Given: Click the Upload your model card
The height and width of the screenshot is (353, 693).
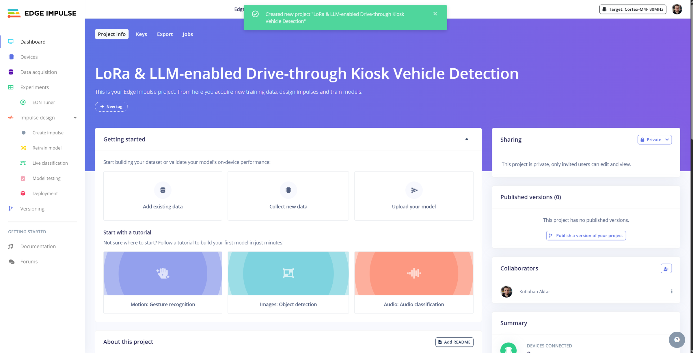Looking at the screenshot, I should (x=414, y=196).
